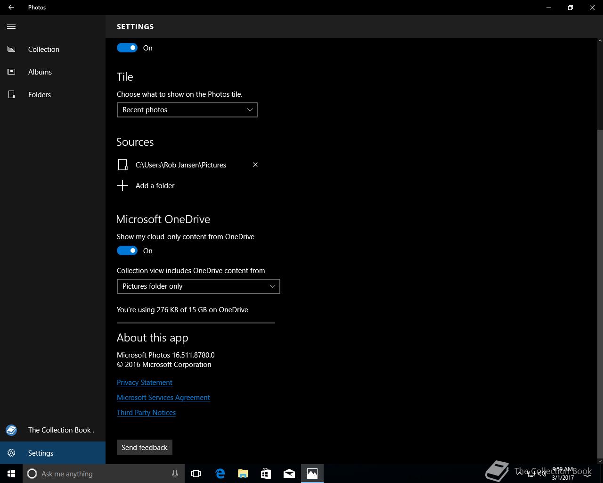This screenshot has height=483, width=603.
Task: Turn off the top On toggle switch
Action: (x=127, y=48)
